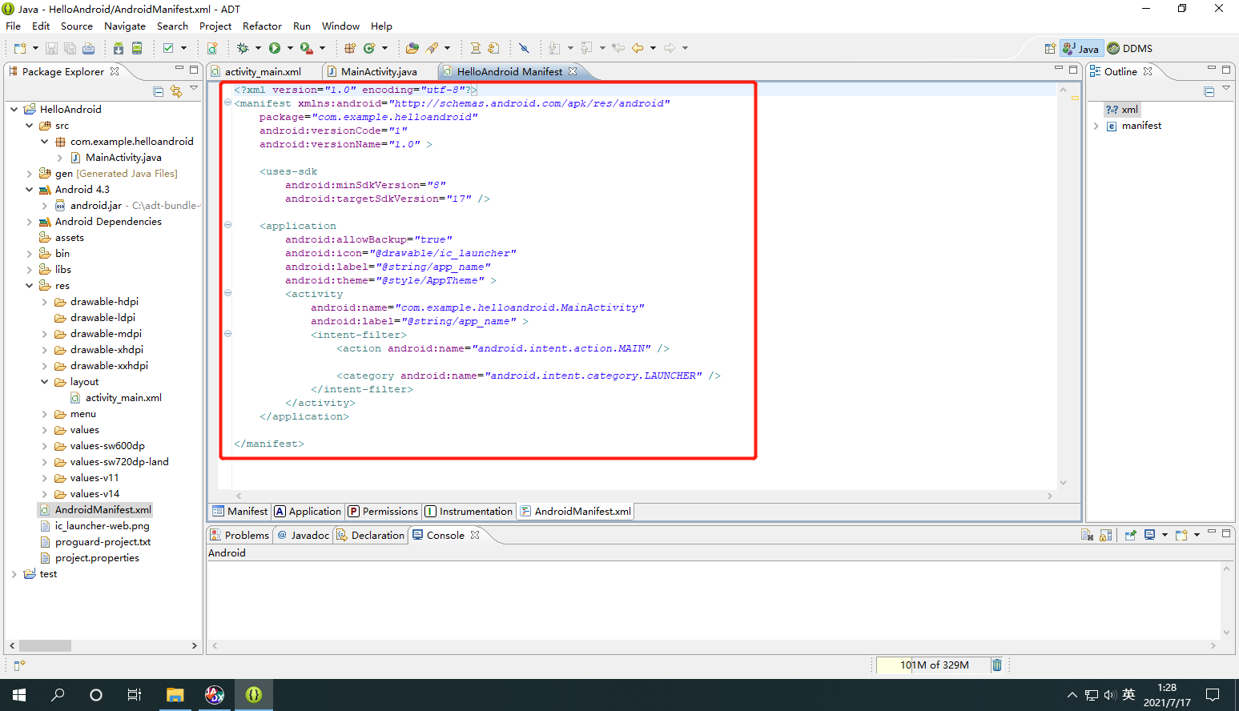Switch to the Instrumentation bottom tab
1239x711 pixels.
click(469, 511)
